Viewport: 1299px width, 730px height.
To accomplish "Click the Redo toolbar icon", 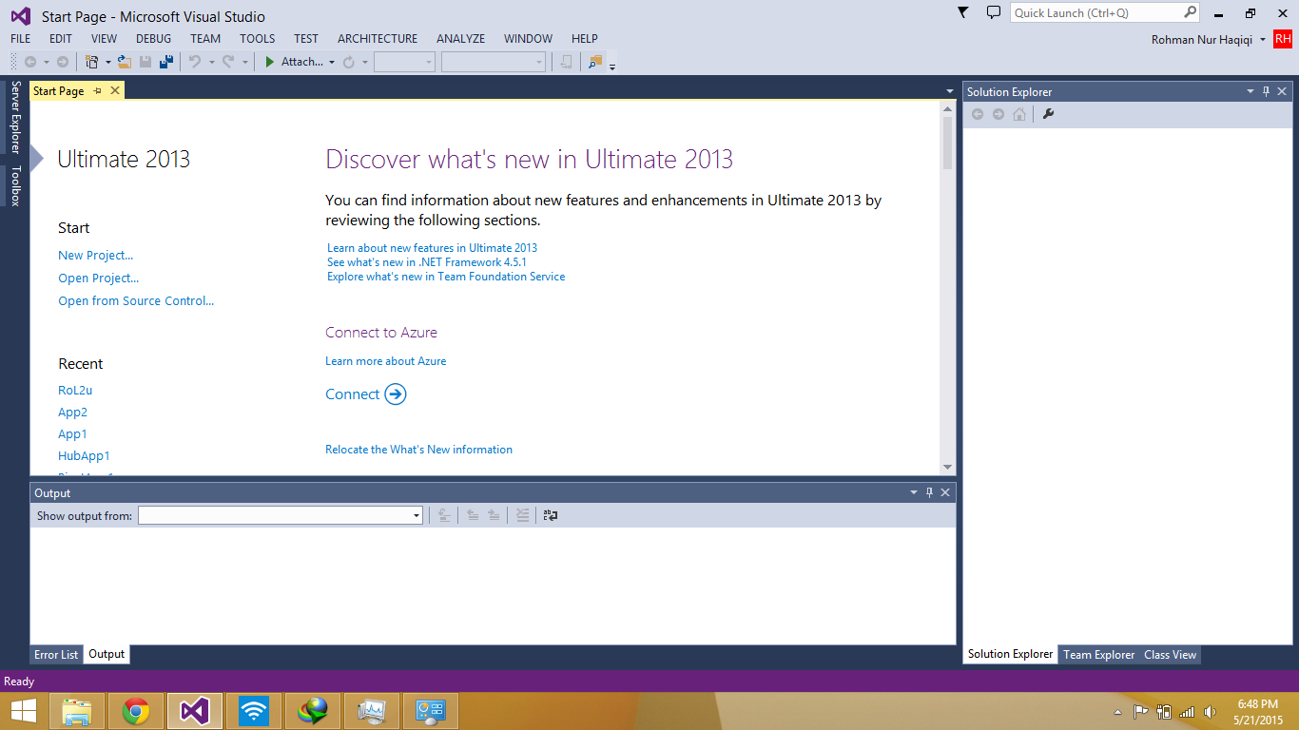I will pyautogui.click(x=228, y=62).
